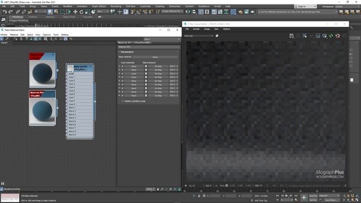The image size is (361, 203).
Task: Choose the Select and Move tool
Action: coord(75,12)
